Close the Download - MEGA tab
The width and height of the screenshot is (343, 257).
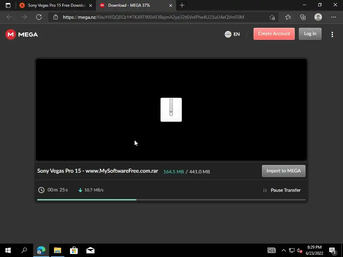170,5
